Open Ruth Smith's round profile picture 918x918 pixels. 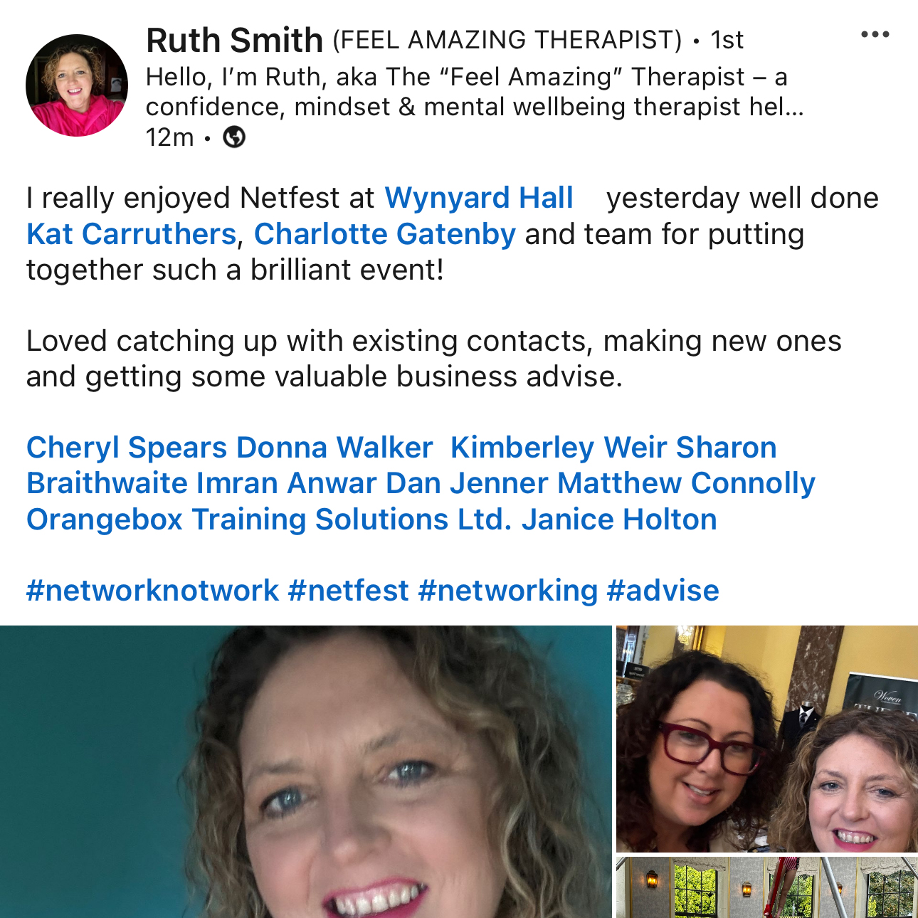click(77, 85)
